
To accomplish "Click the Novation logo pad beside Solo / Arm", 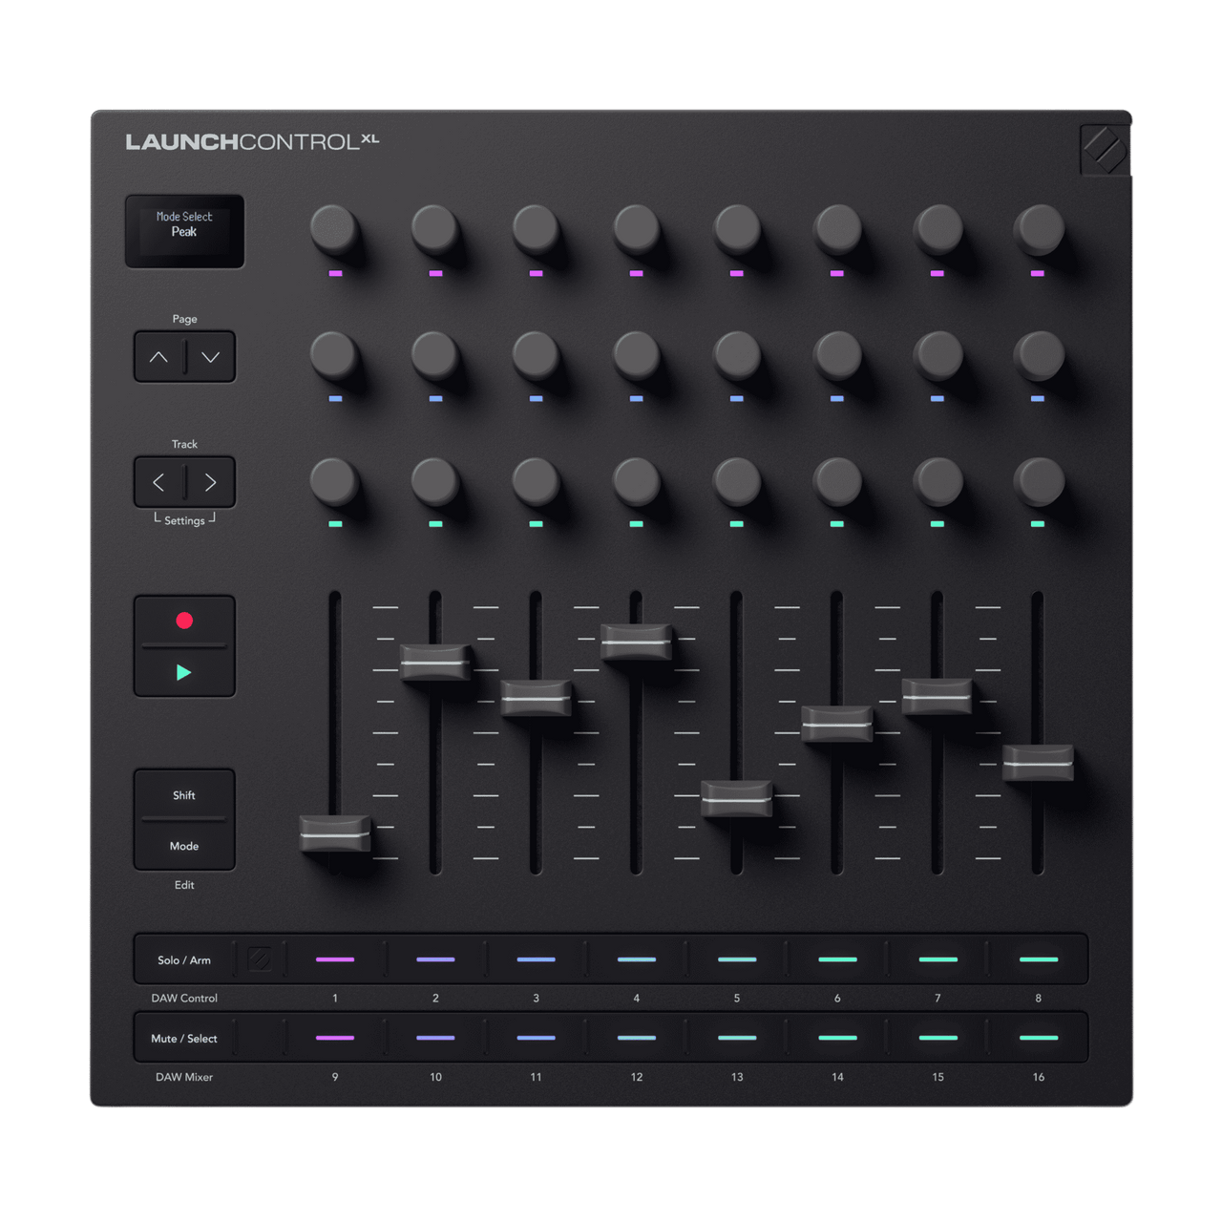I will pos(258,959).
